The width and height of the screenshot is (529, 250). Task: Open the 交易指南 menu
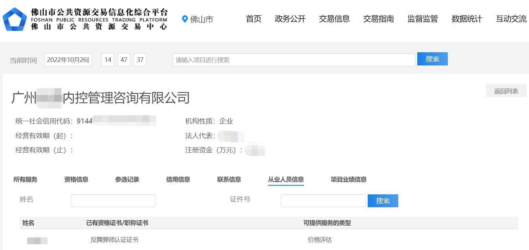378,19
